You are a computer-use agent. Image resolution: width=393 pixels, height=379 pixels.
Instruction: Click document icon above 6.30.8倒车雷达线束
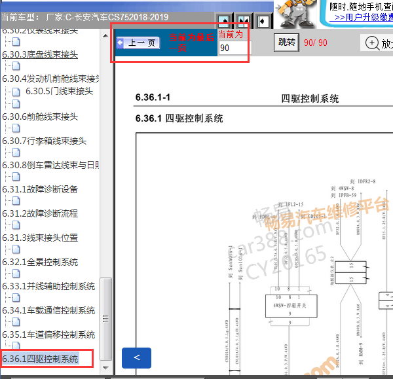tap(16, 153)
